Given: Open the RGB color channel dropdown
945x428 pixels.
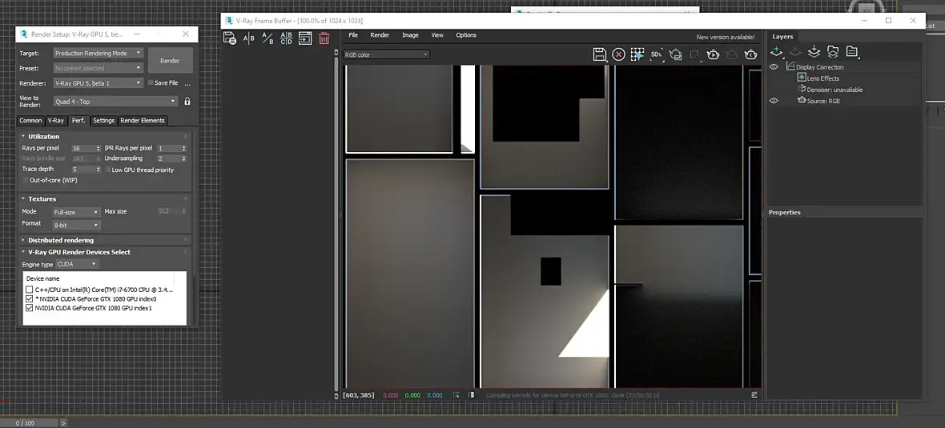Looking at the screenshot, I should (386, 54).
